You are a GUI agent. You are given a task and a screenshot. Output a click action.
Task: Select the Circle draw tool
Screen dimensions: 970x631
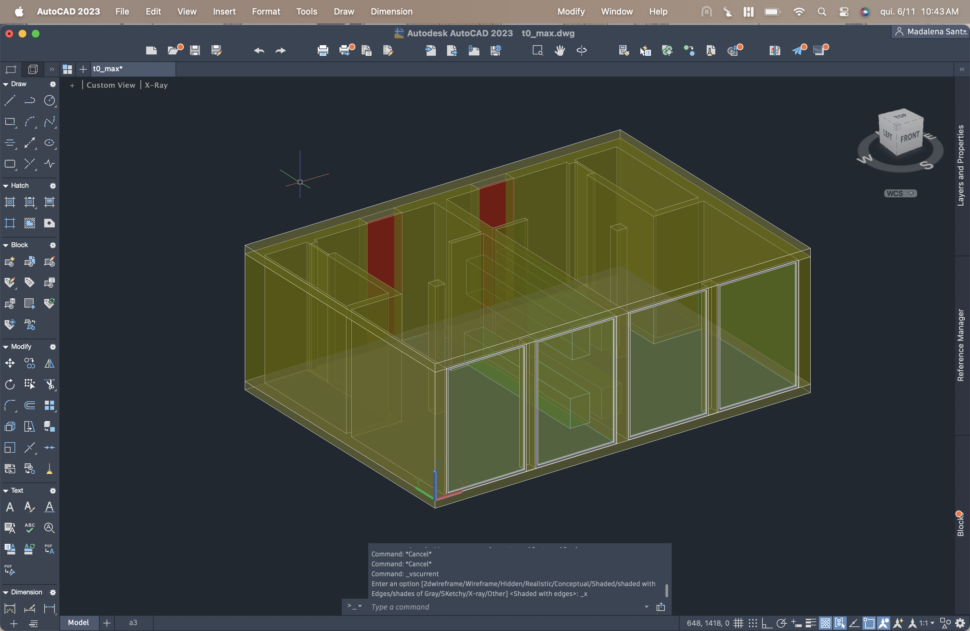tap(49, 100)
